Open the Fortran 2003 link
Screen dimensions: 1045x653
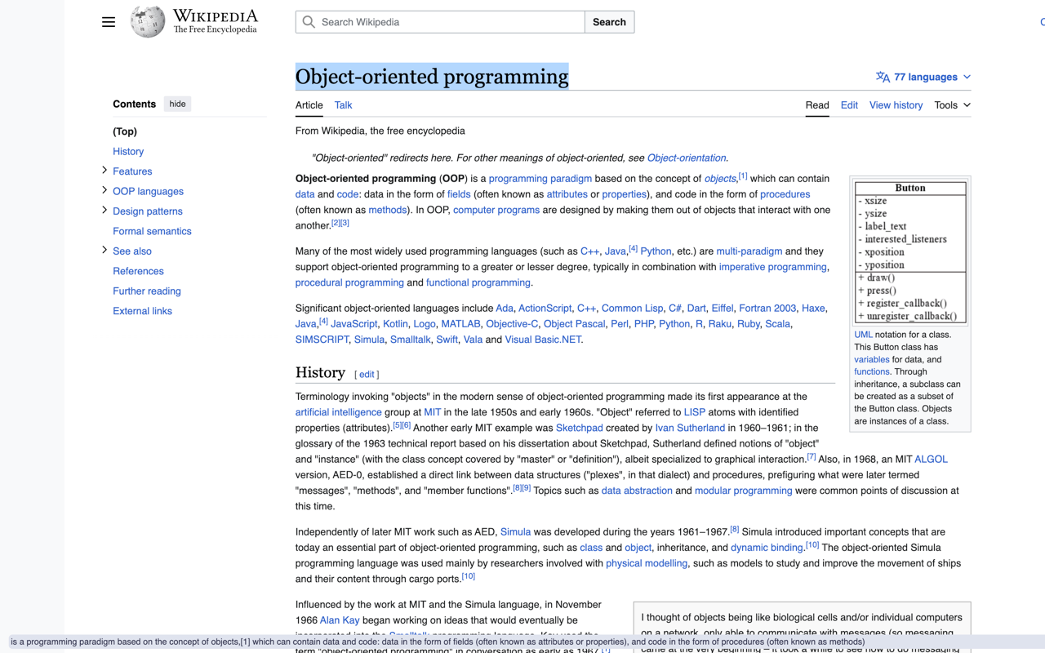(x=767, y=309)
